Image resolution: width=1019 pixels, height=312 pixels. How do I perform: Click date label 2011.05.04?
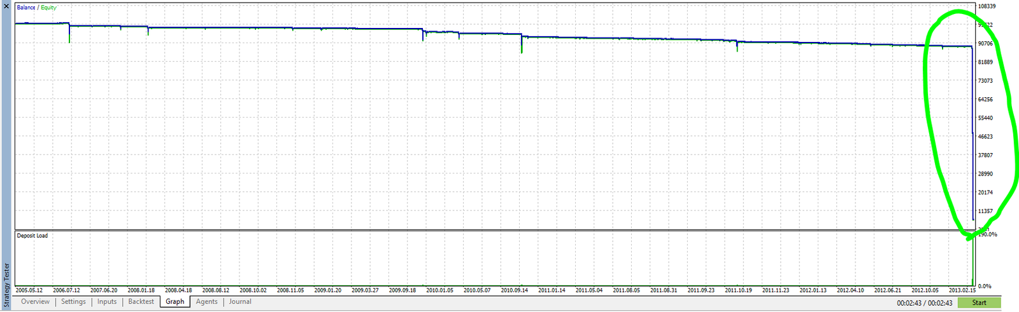[x=589, y=290]
